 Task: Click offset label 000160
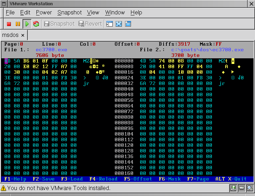point(124,173)
